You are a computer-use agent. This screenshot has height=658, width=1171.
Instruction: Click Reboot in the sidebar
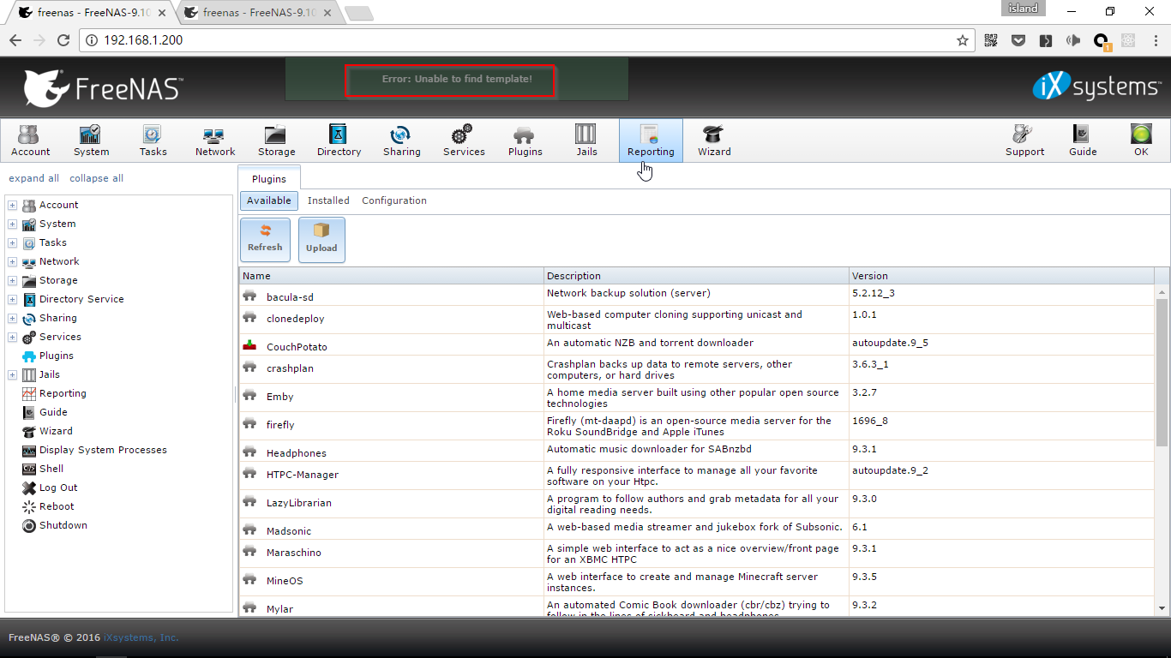[x=57, y=506]
